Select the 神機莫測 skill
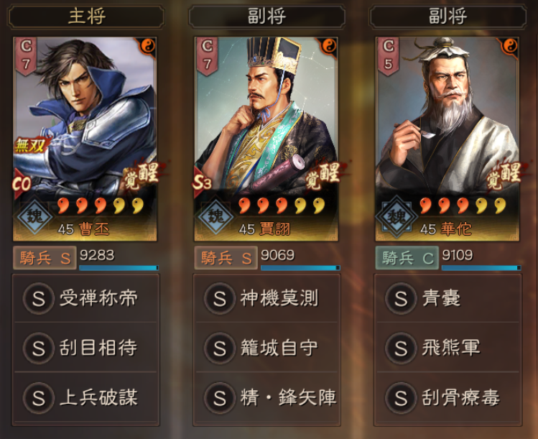 coord(266,298)
